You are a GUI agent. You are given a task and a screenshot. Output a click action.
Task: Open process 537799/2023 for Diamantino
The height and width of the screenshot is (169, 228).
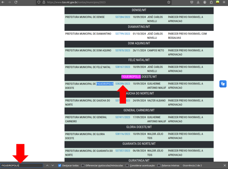click(123, 34)
